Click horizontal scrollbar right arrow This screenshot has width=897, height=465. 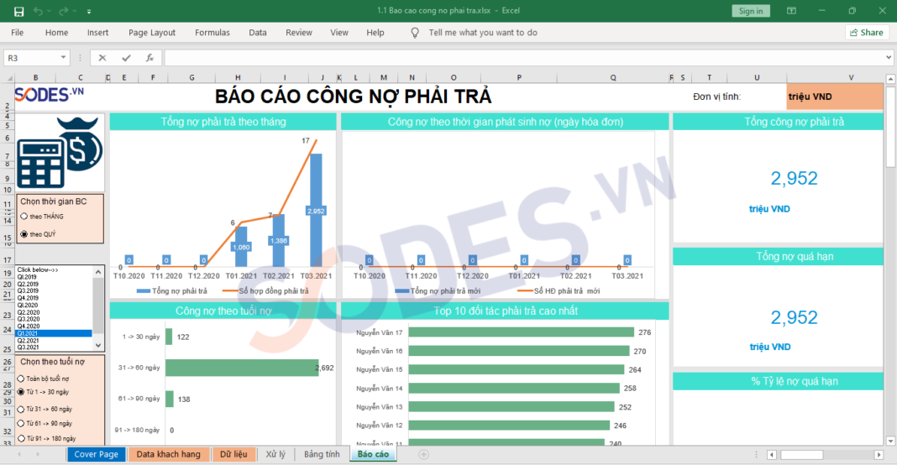coord(879,455)
